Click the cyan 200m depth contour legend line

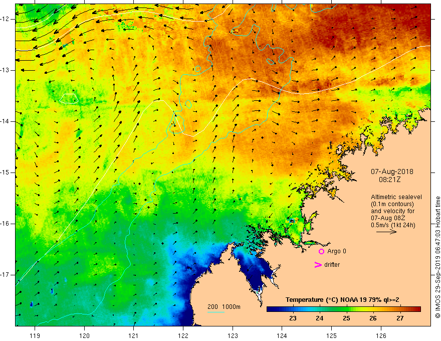216,312
